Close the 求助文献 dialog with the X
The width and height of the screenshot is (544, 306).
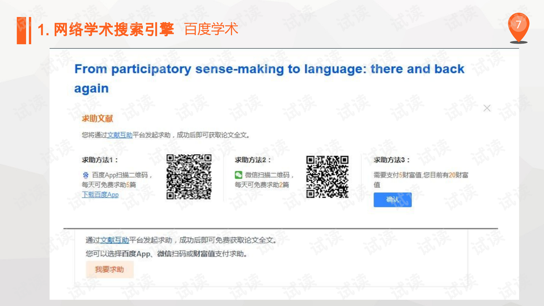point(487,108)
